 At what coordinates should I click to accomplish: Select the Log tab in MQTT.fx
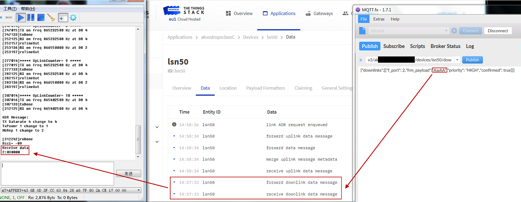(x=470, y=46)
